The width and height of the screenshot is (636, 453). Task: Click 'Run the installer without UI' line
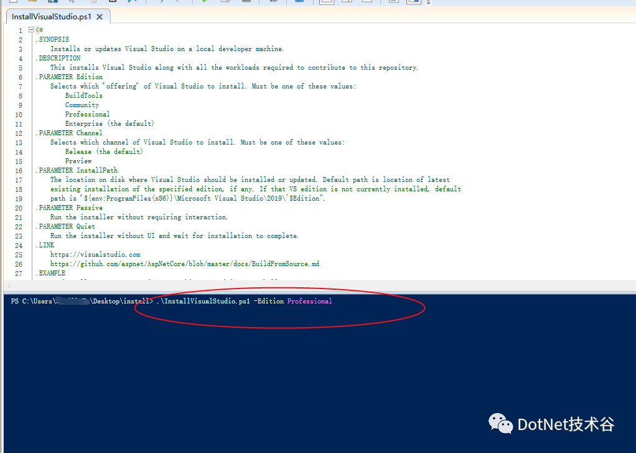click(174, 236)
